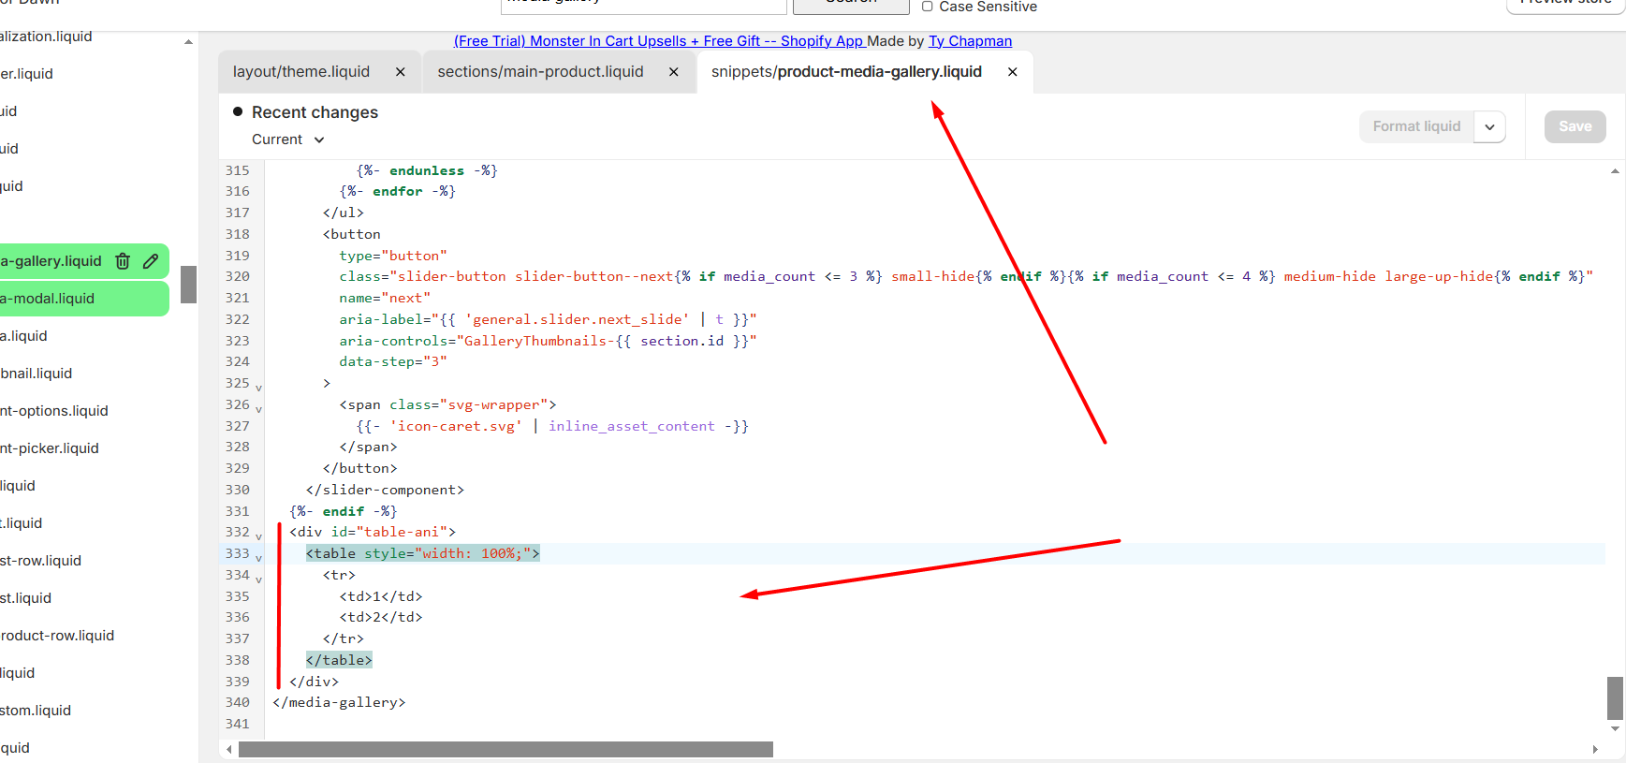Select snippets/product-media-gallery.liquid tab
Image resolution: width=1626 pixels, height=763 pixels.
click(x=846, y=72)
